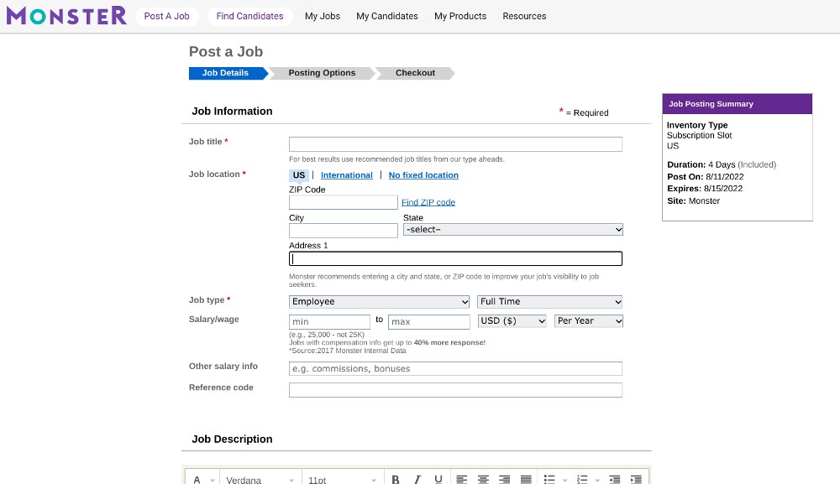840x484 pixels.
Task: Justify the description text
Action: pos(526,479)
